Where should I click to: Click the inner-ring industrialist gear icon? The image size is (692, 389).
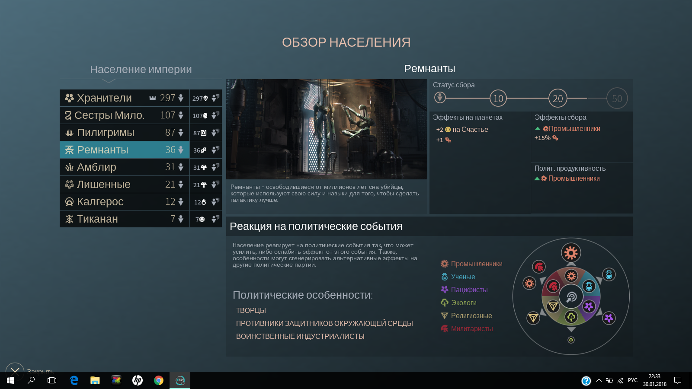click(571, 276)
